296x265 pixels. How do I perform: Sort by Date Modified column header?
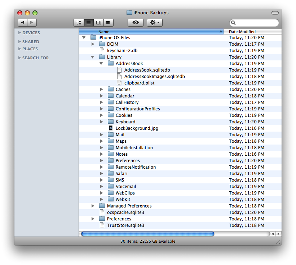click(252, 32)
